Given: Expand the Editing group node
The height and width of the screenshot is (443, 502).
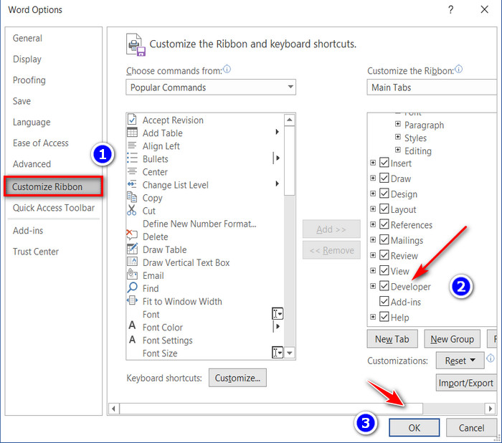Looking at the screenshot, I should (397, 150).
